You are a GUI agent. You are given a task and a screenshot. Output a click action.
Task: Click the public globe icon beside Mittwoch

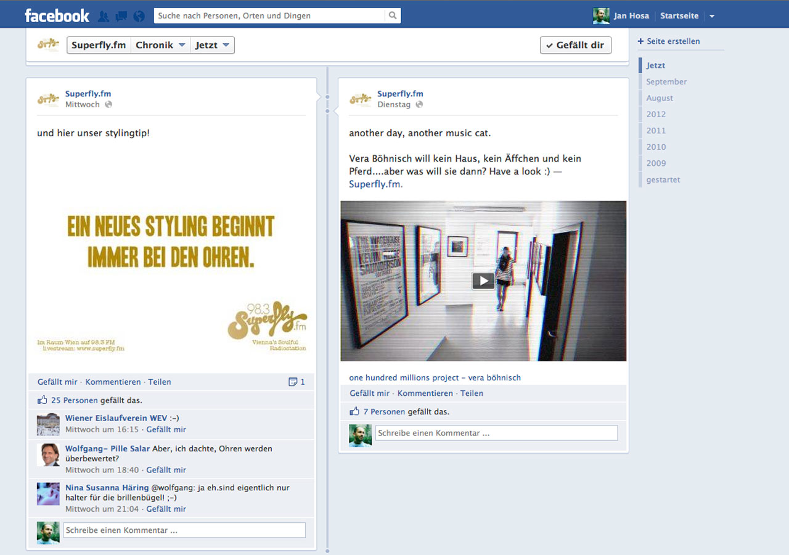pos(108,104)
